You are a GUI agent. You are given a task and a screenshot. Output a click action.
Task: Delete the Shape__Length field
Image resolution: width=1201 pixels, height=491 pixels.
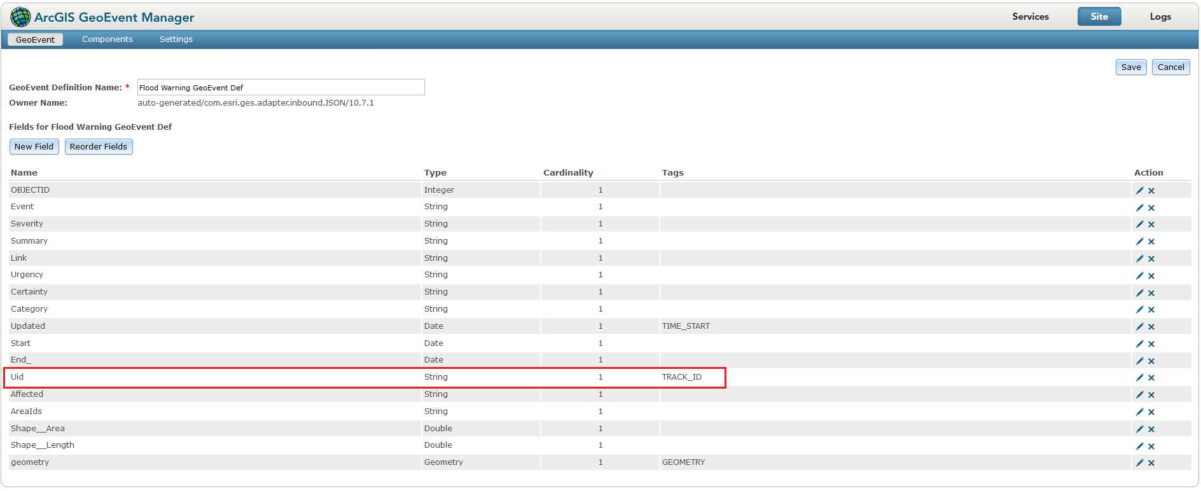pos(1151,446)
